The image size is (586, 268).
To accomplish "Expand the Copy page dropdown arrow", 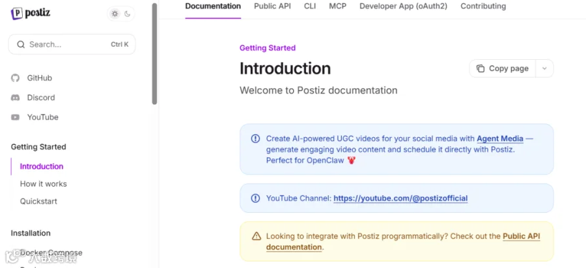I will (544, 69).
